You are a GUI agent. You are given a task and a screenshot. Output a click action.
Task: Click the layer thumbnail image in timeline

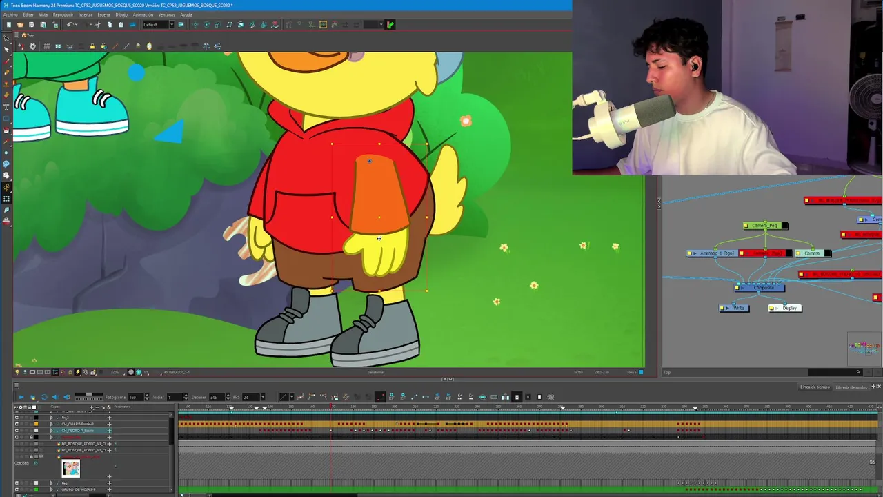pyautogui.click(x=70, y=469)
